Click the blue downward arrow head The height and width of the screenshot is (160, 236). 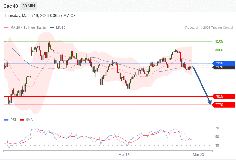point(210,103)
